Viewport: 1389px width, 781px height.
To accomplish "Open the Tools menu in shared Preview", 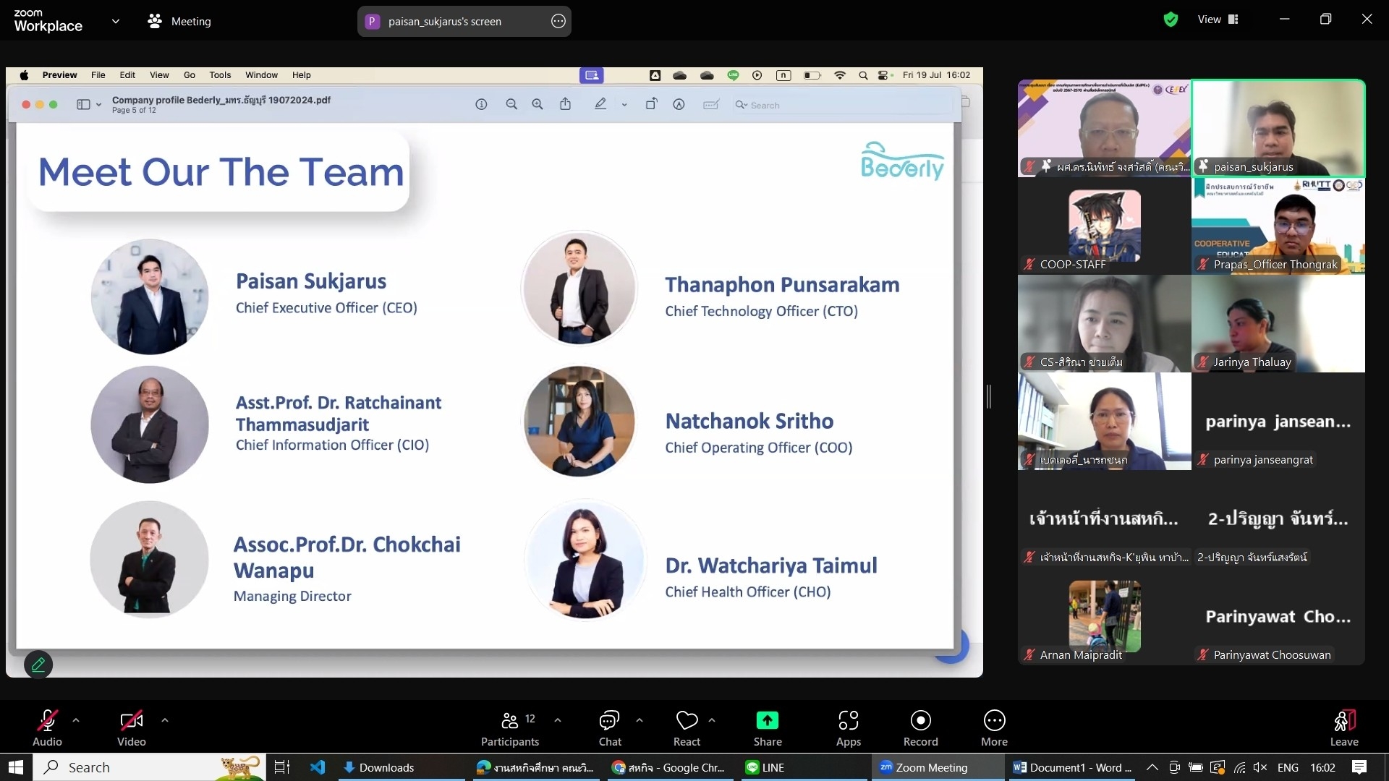I will coord(220,75).
